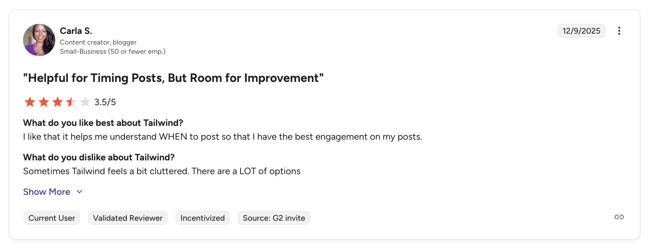Click the copy review link icon

click(x=619, y=218)
